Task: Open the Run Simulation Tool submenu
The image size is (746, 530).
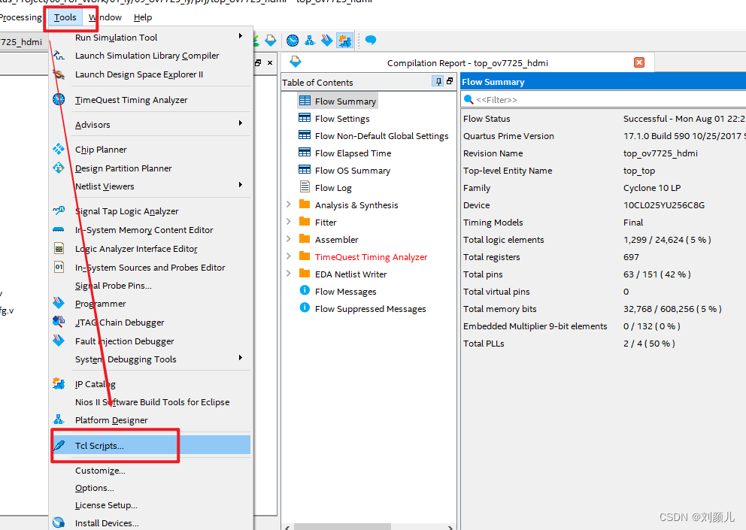Action: pos(151,37)
